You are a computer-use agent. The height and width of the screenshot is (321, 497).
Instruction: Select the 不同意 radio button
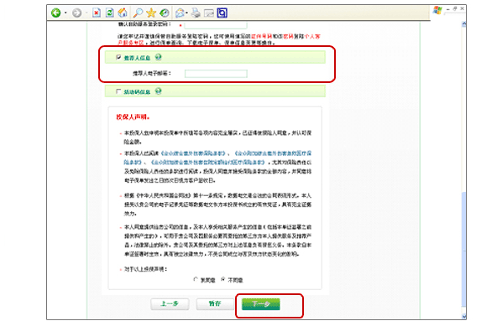(222, 280)
